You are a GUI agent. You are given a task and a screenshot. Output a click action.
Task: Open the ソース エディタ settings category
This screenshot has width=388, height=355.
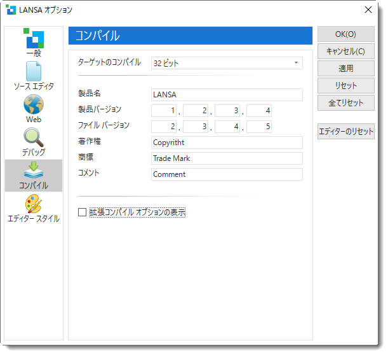34,76
